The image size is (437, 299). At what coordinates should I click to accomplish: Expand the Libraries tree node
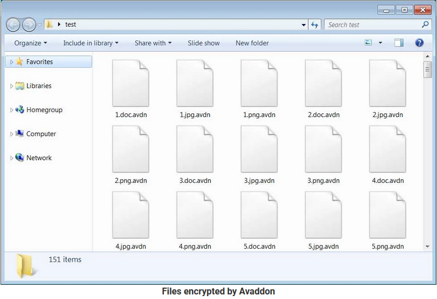[11, 86]
